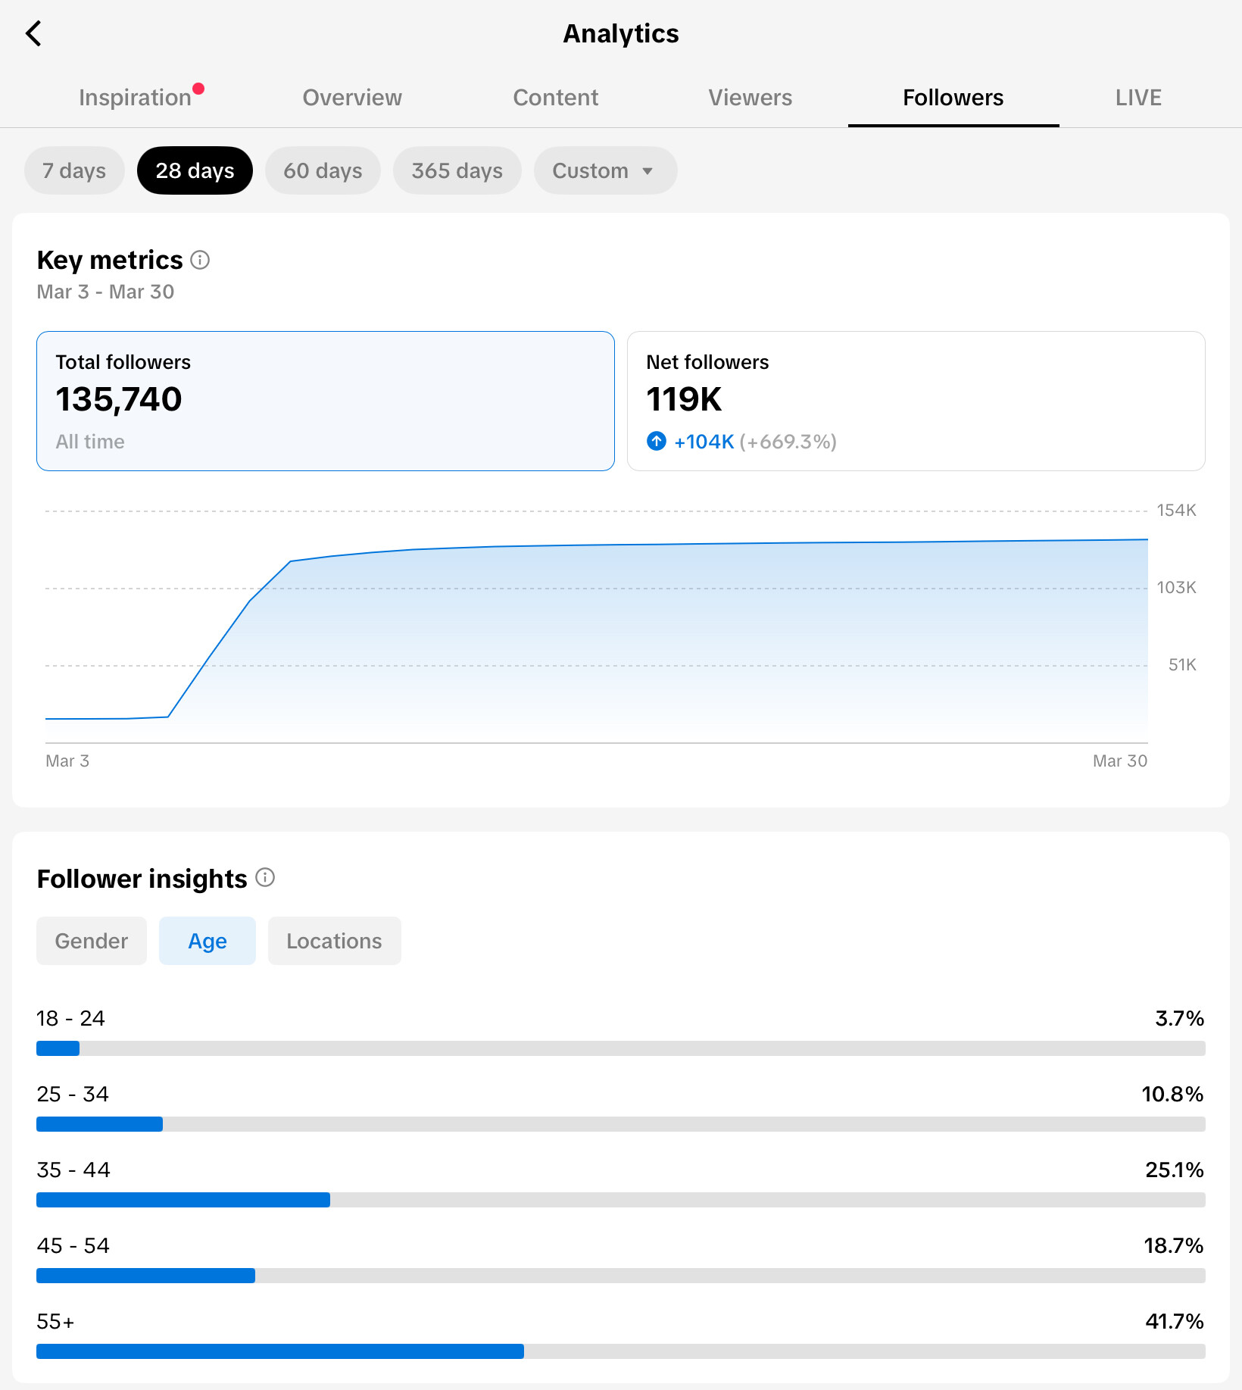Image resolution: width=1242 pixels, height=1390 pixels.
Task: Open Key metrics info icon
Action: tap(200, 260)
